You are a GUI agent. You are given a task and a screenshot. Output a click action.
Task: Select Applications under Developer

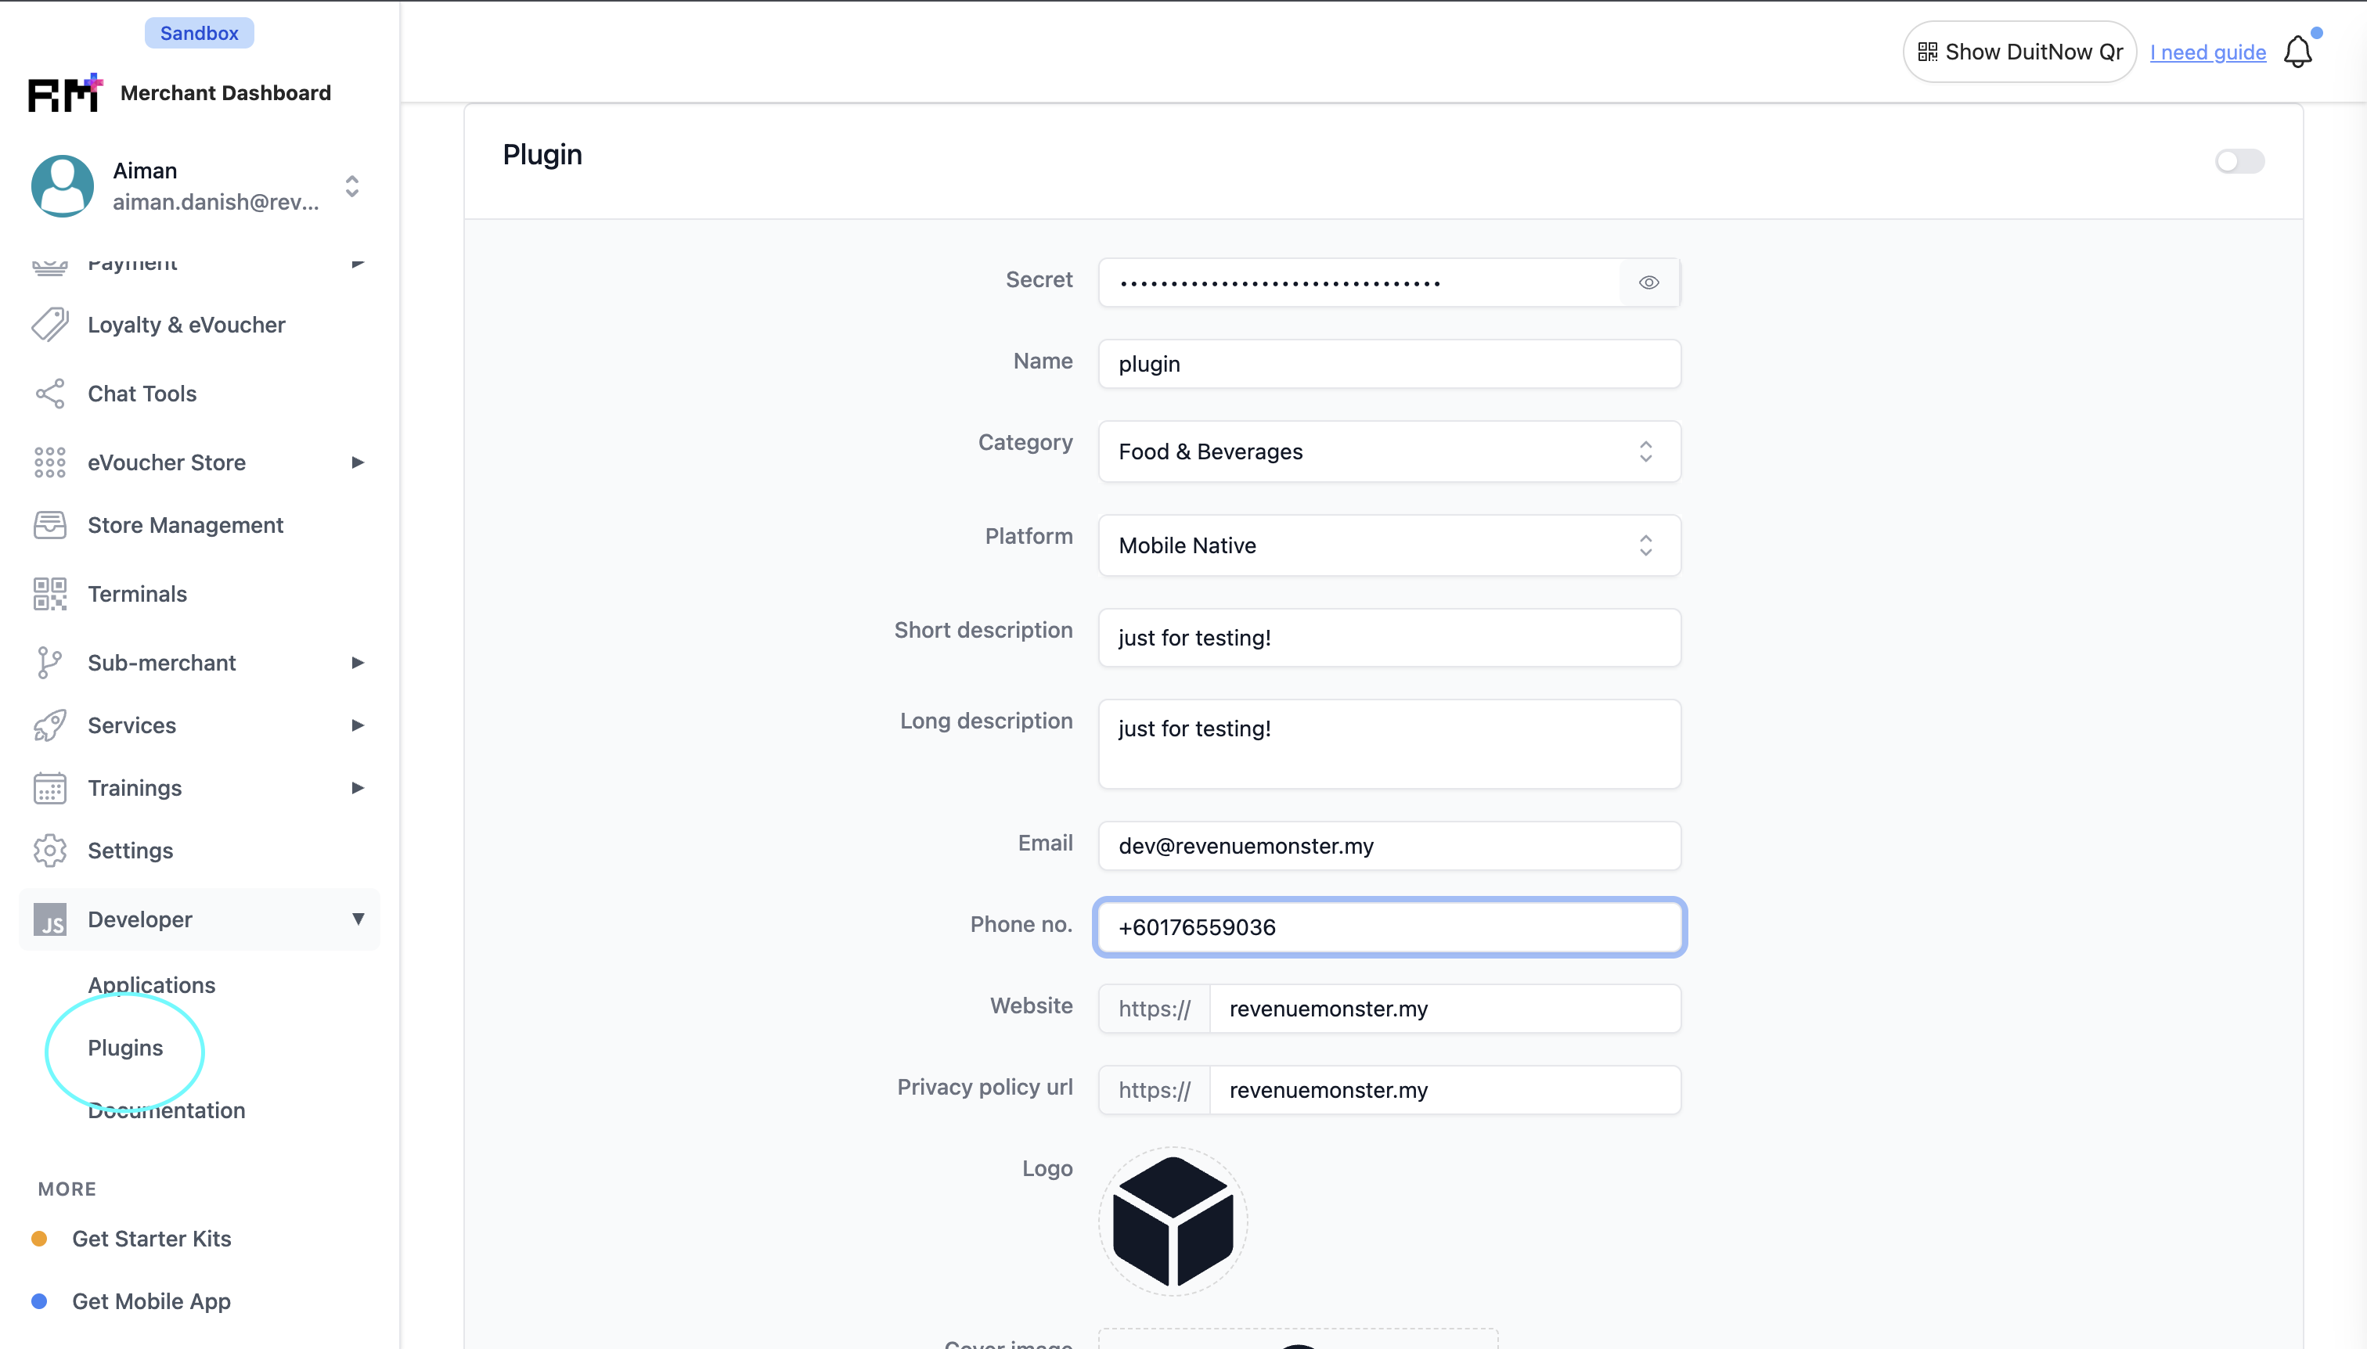tap(151, 985)
